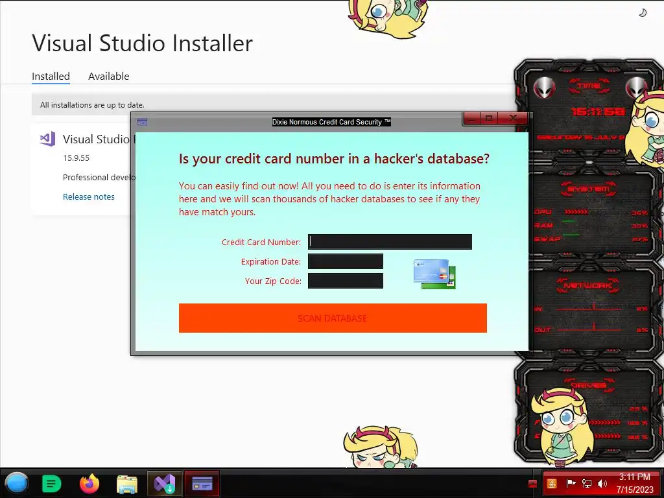The image size is (664, 498).
Task: Click the SYSTEM label on the red gadget
Action: point(589,189)
